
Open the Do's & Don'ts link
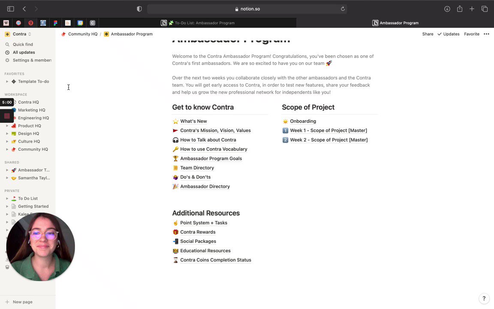[x=196, y=177]
